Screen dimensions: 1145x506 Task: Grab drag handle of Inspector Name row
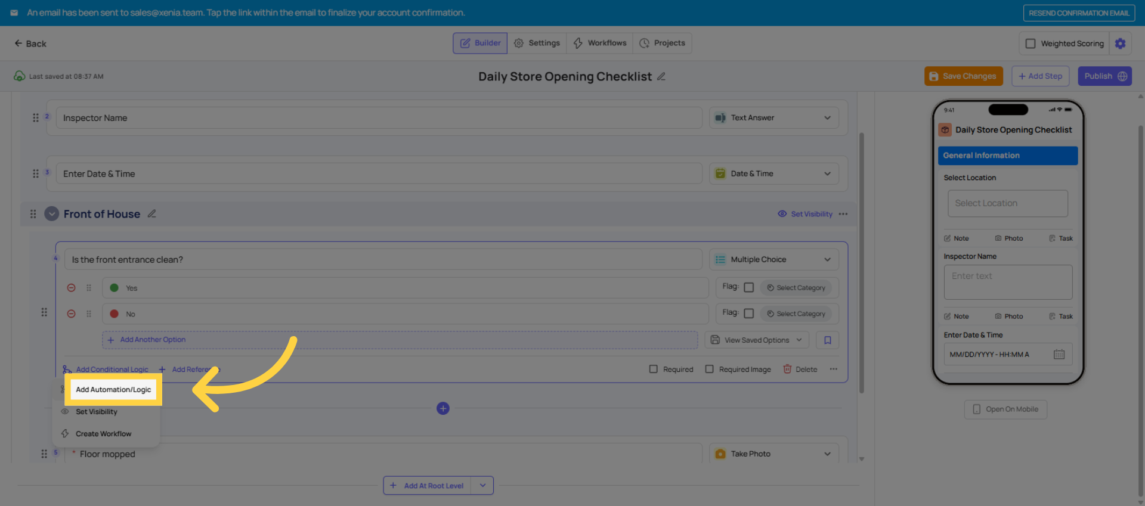36,118
